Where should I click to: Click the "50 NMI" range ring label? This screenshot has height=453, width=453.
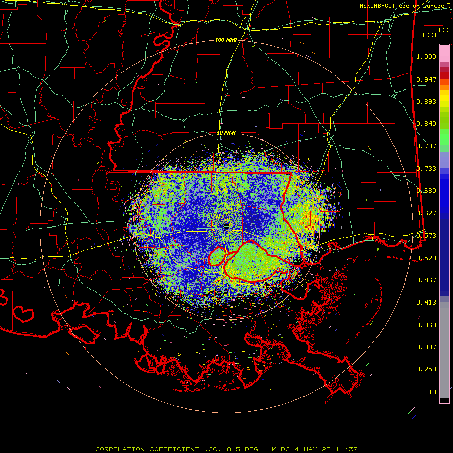(x=226, y=133)
